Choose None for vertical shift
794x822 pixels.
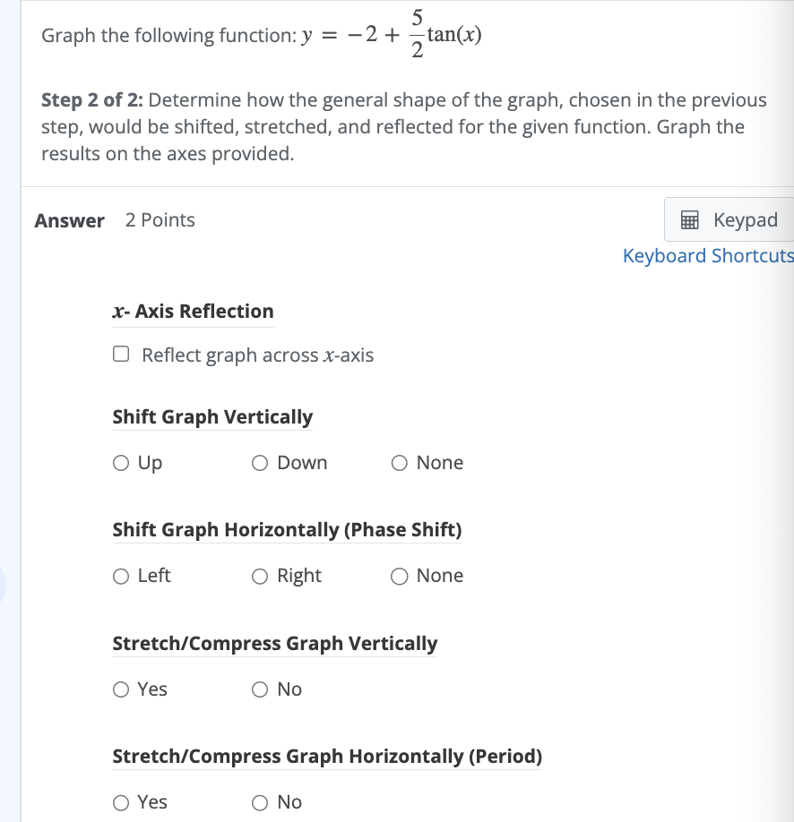pos(400,463)
